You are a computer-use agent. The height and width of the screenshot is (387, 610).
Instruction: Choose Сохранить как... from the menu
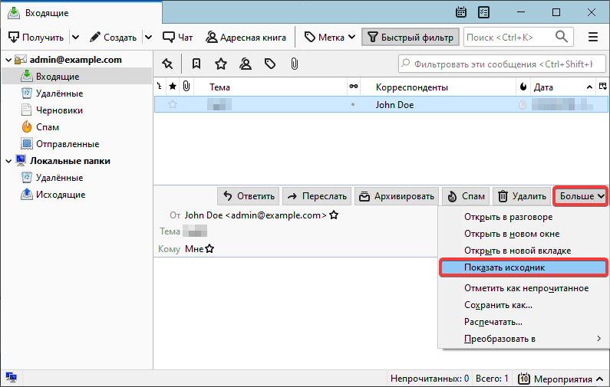tap(498, 305)
